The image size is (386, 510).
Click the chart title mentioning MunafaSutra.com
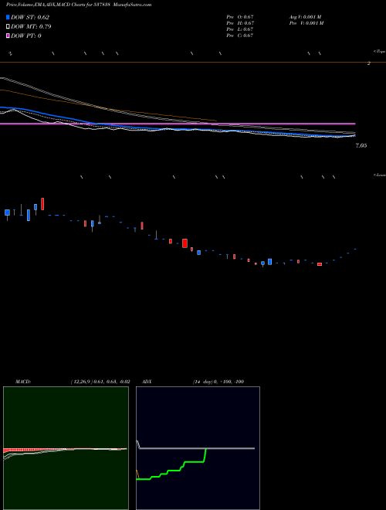coord(79,5)
